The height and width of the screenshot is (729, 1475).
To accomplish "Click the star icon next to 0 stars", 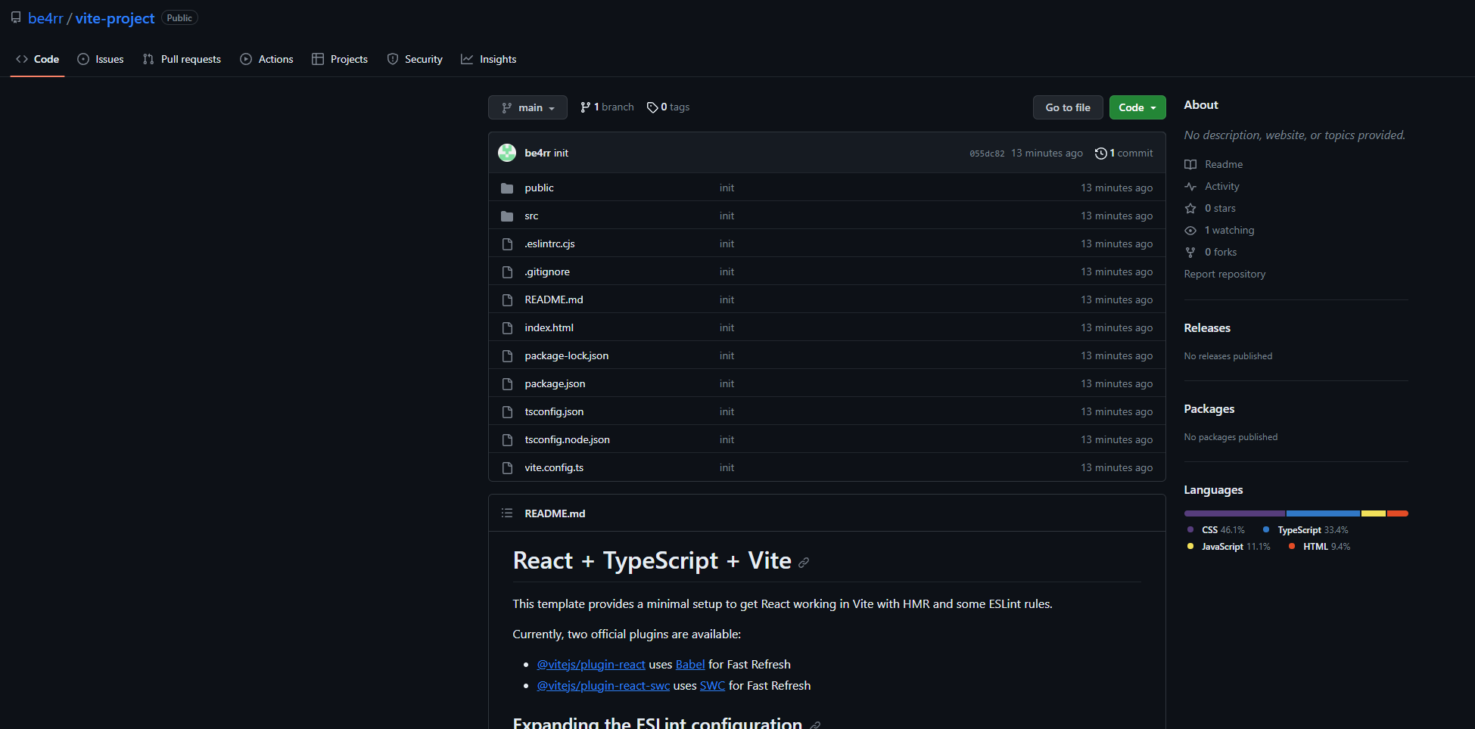I will 1190,208.
